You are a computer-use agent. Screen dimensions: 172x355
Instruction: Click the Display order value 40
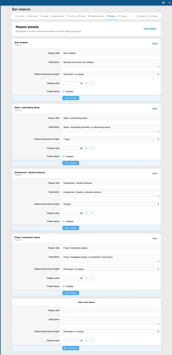pos(73,278)
